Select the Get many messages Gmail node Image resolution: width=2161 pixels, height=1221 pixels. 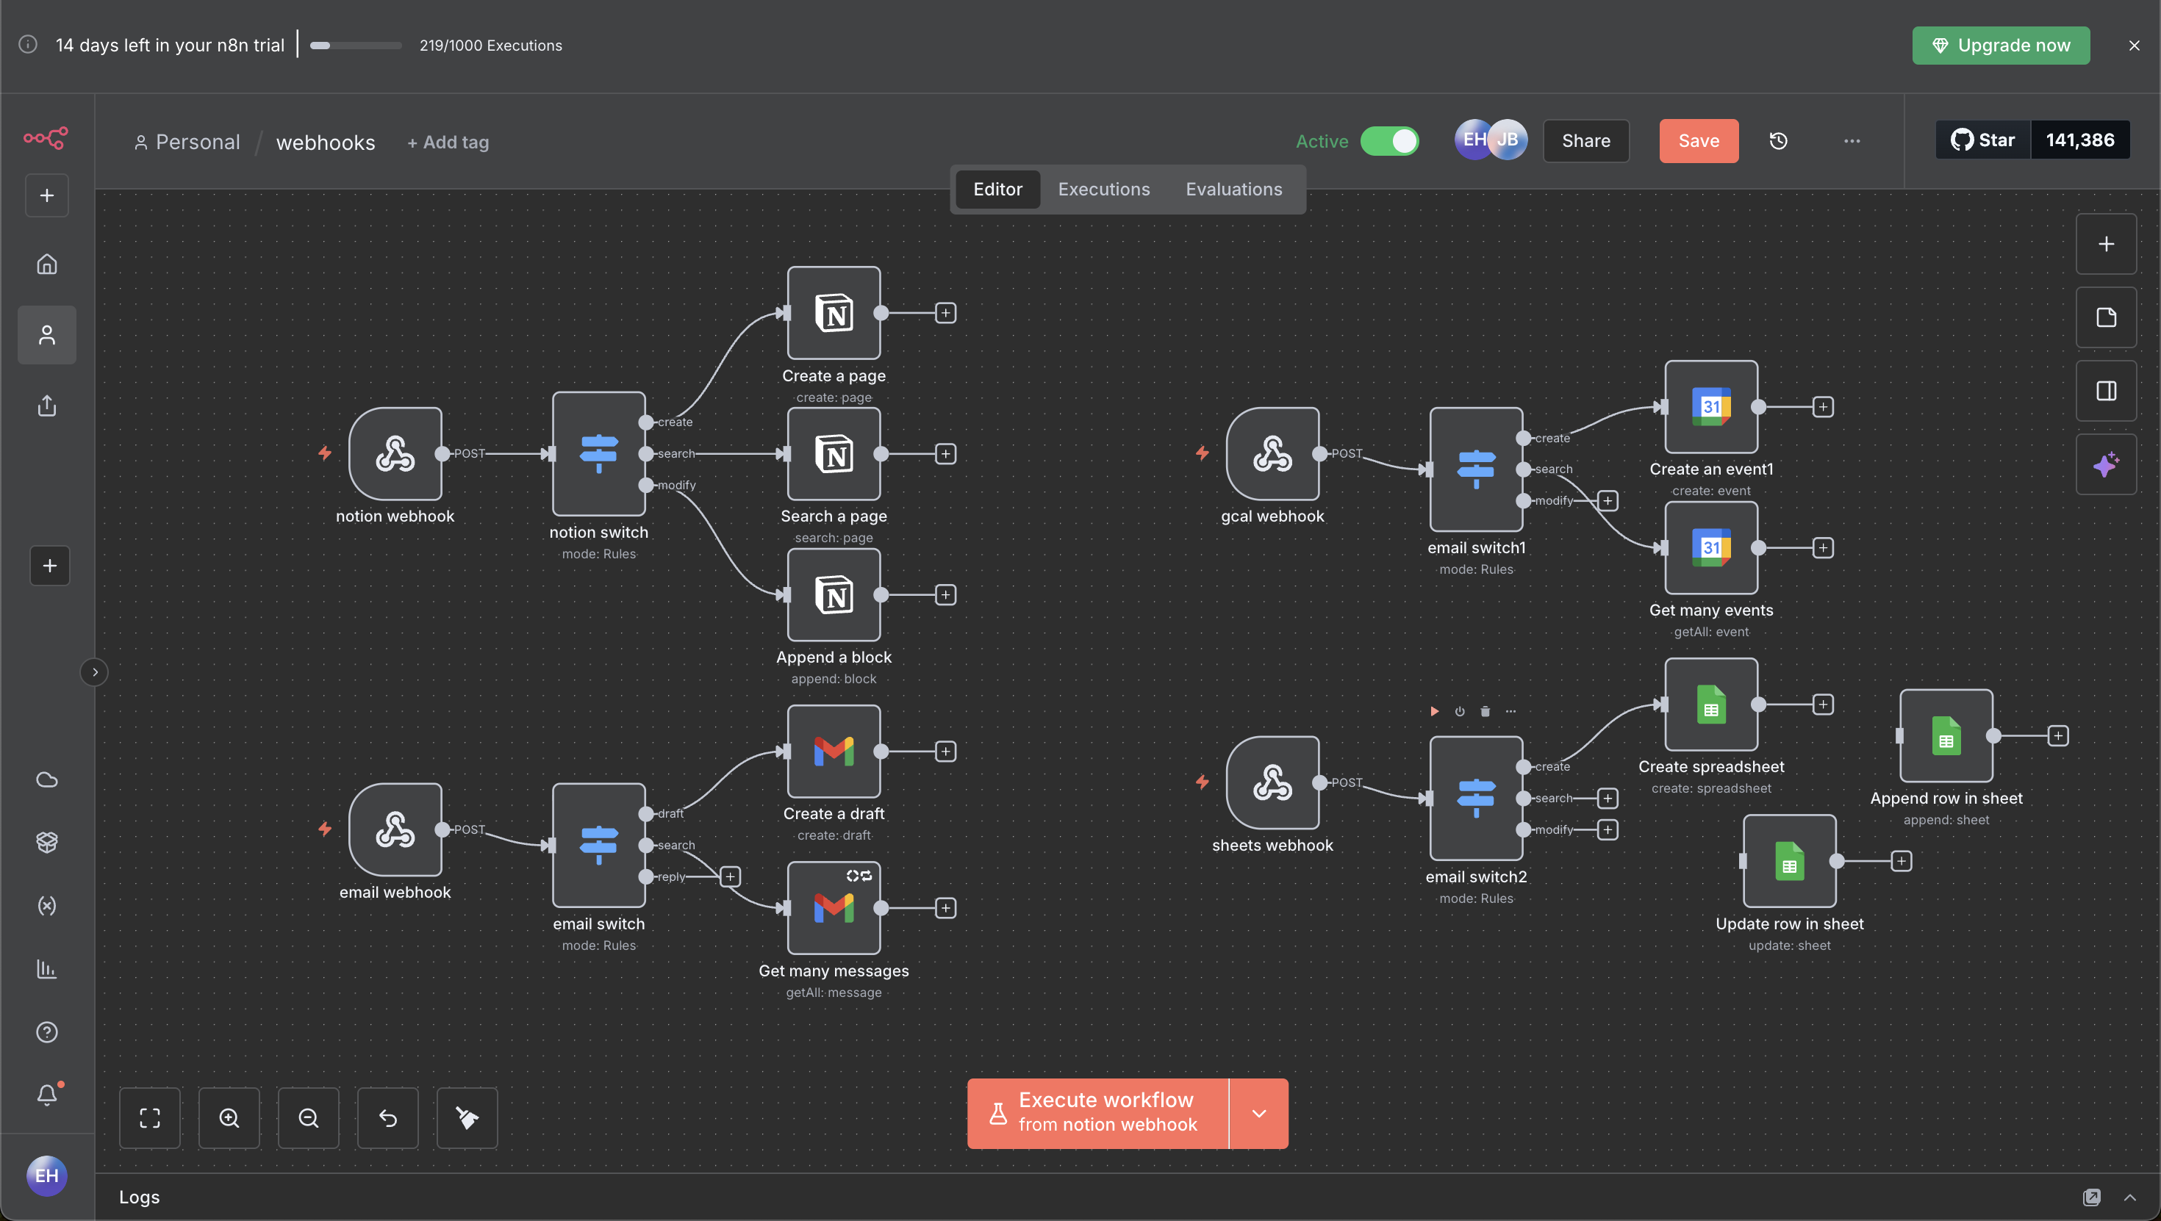coord(834,908)
